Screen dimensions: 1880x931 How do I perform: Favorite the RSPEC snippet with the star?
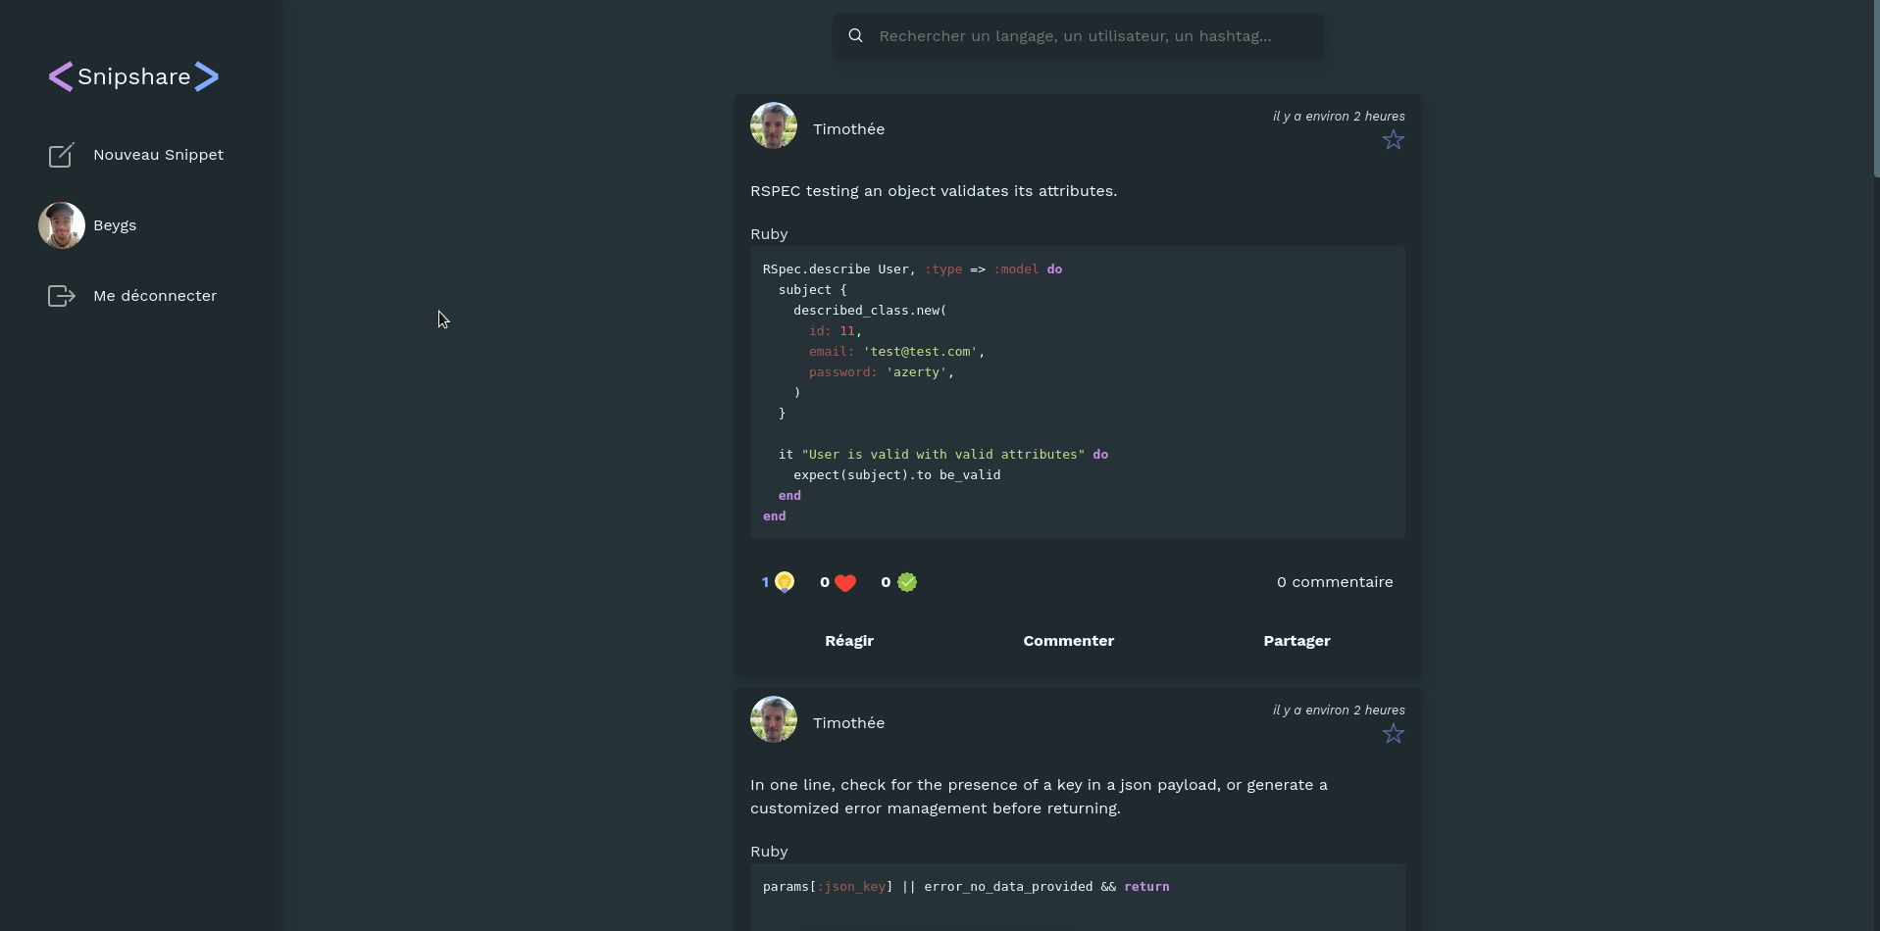1394,140
